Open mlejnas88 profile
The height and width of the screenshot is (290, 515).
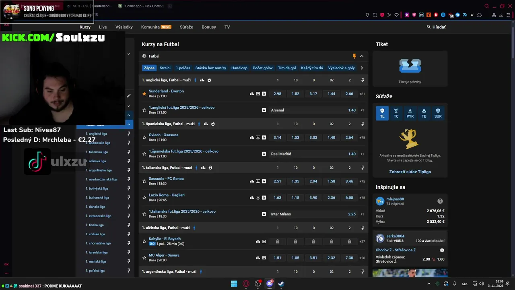pos(395,199)
